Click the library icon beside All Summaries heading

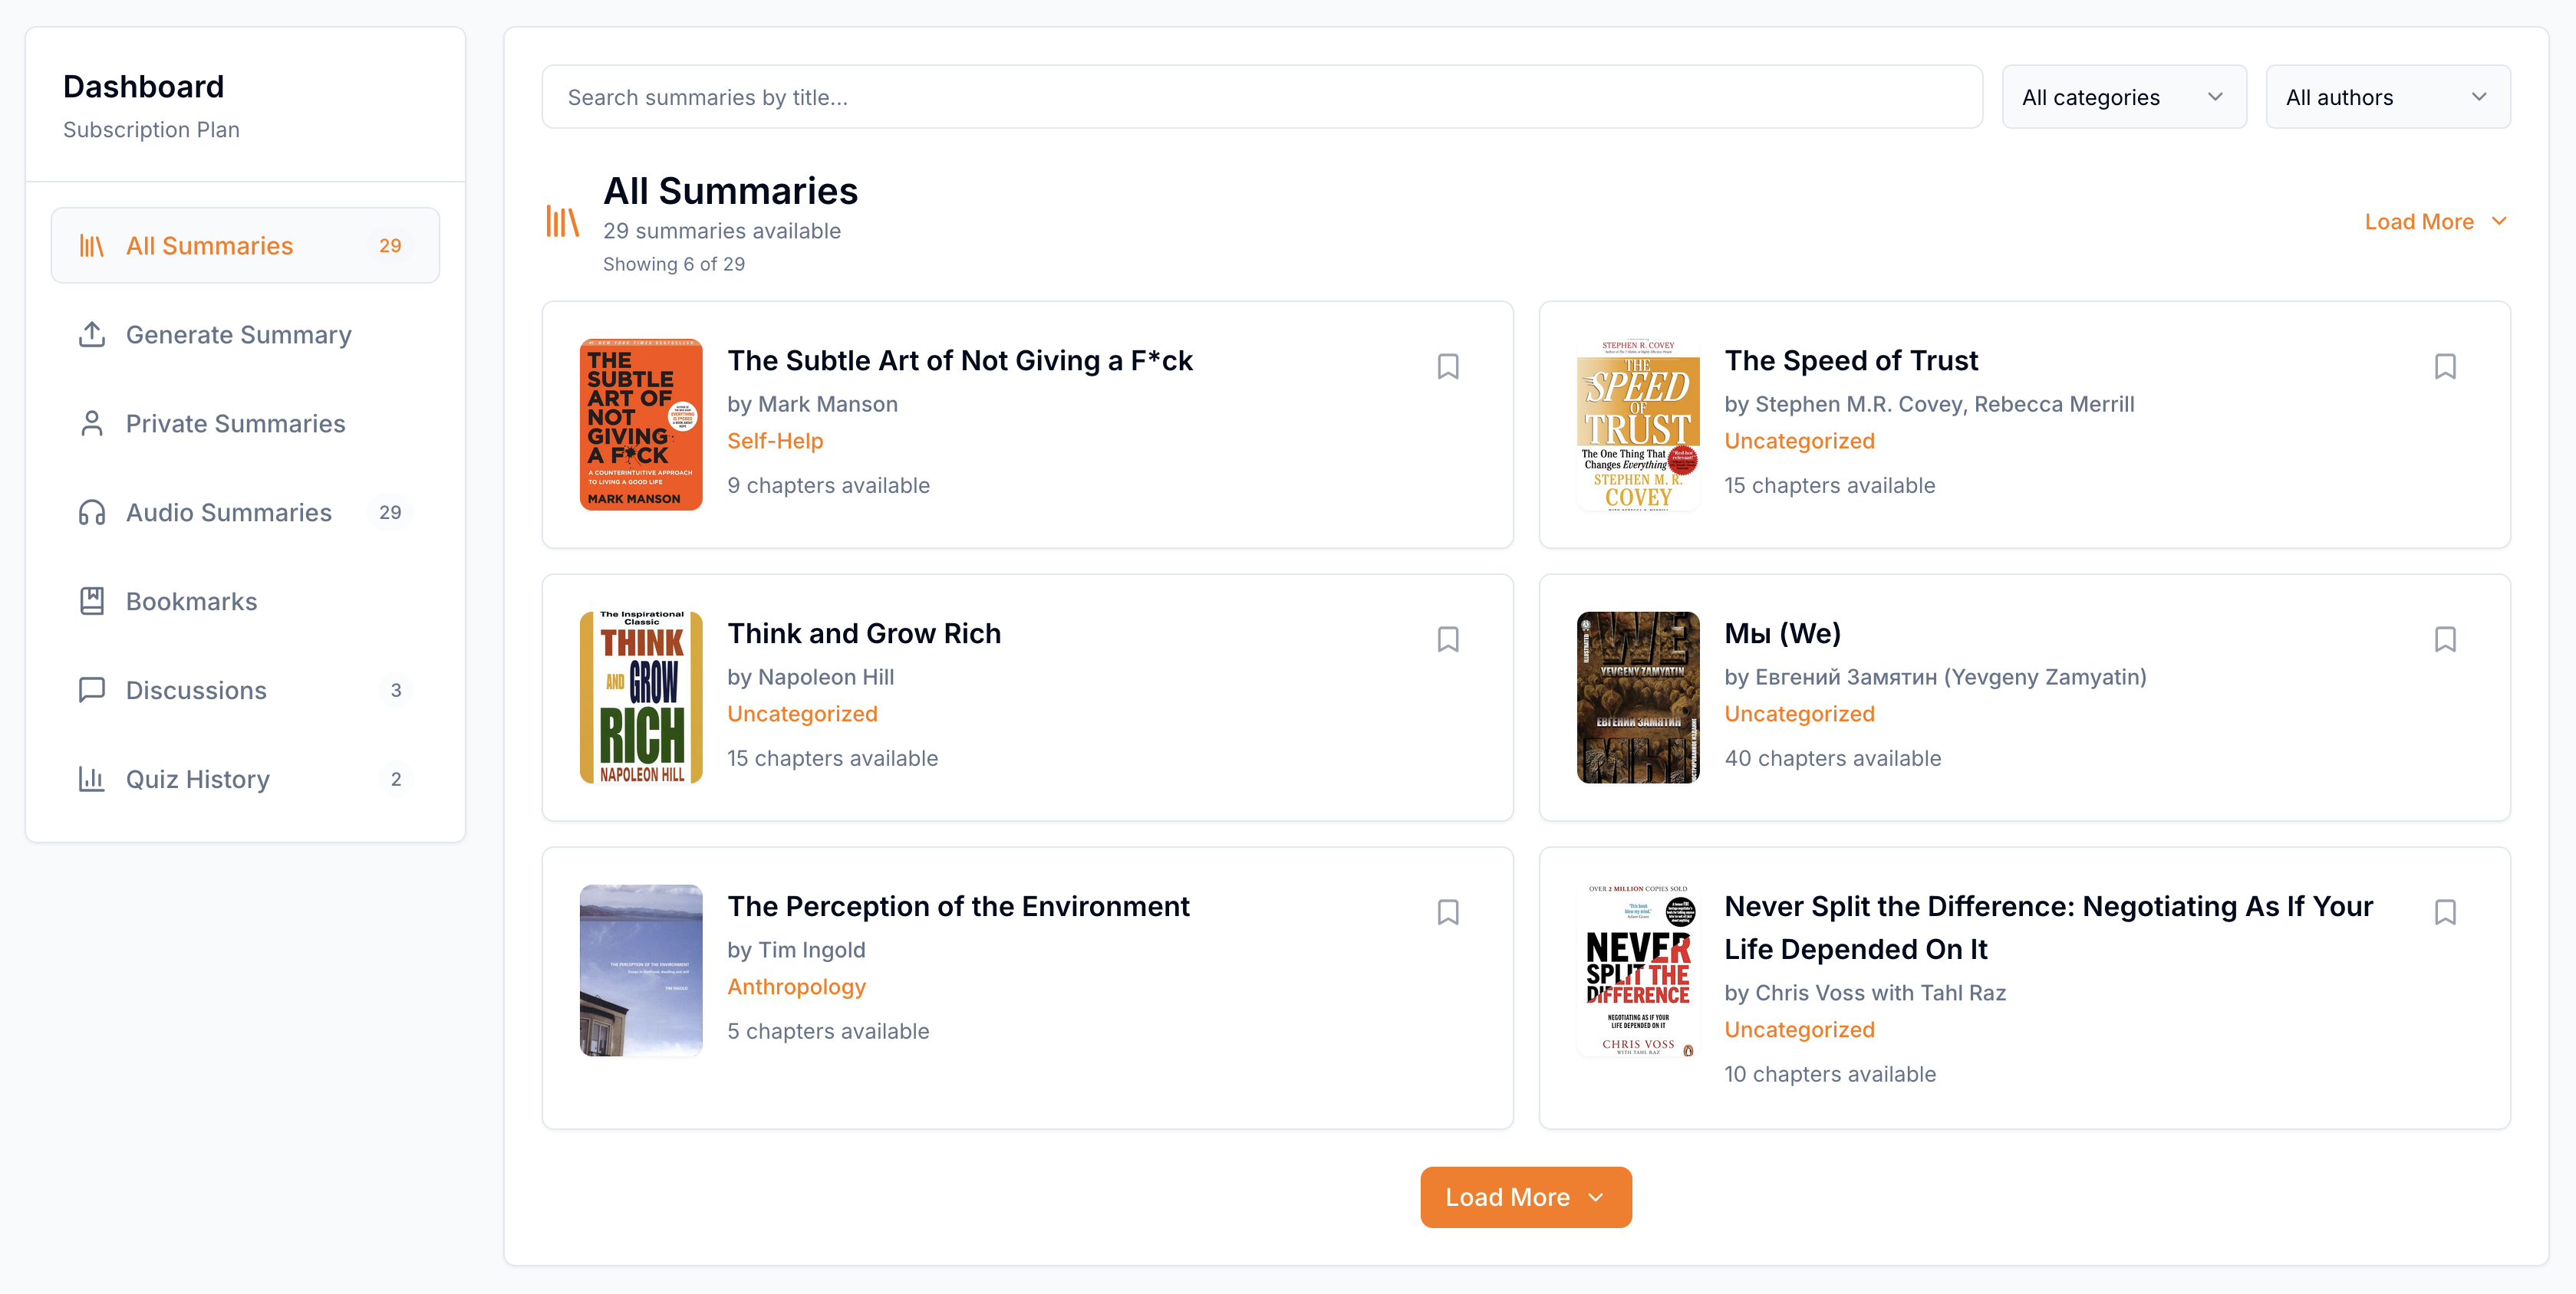tap(562, 222)
